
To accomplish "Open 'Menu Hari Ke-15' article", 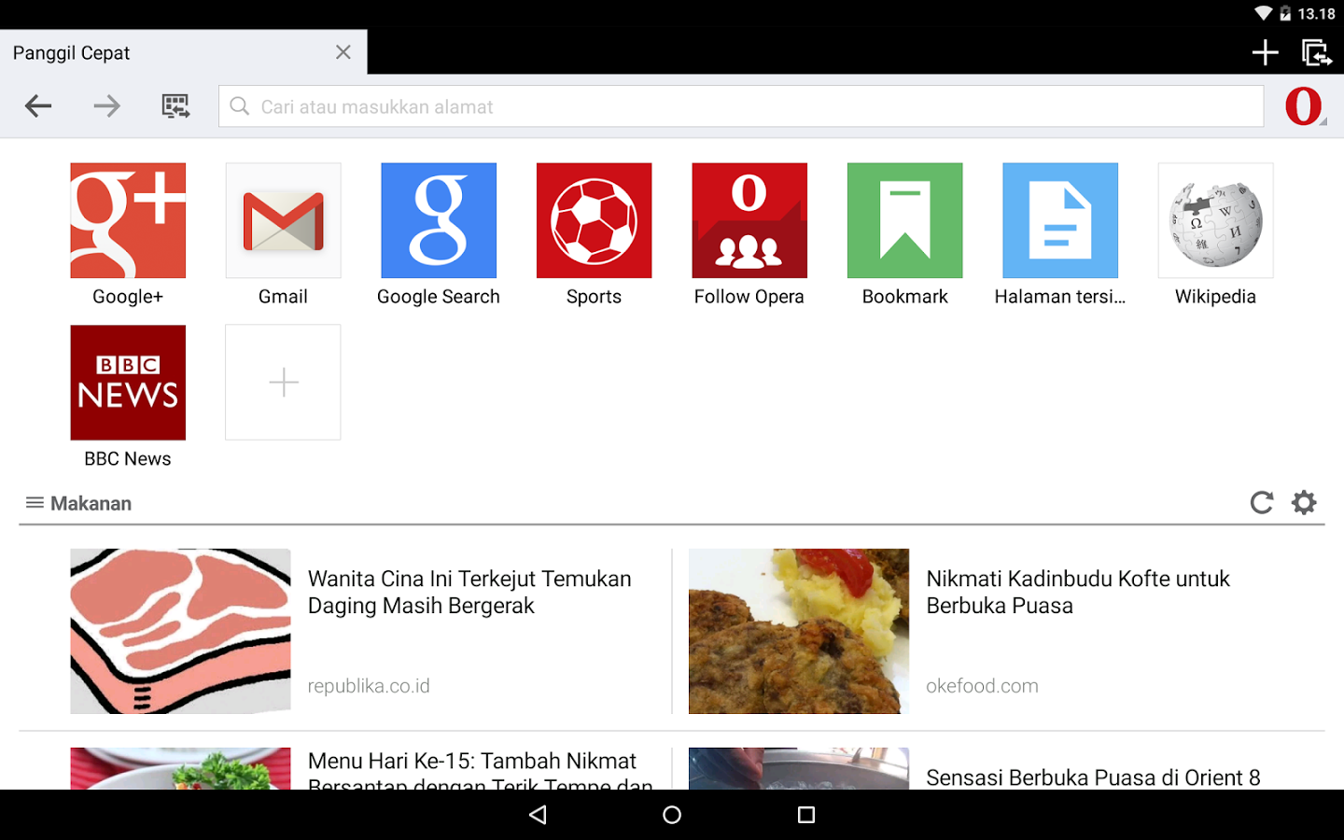I will [x=480, y=770].
